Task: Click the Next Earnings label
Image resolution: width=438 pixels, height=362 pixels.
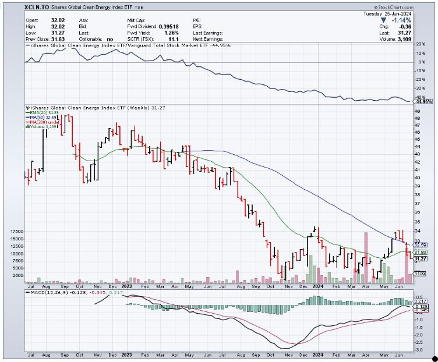Action: tap(208, 40)
